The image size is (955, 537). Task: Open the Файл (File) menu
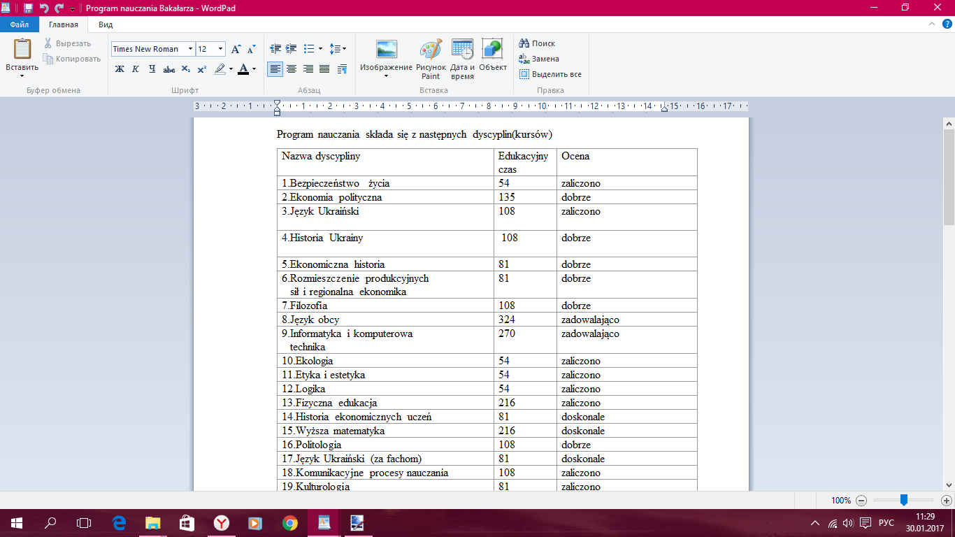[x=19, y=24]
